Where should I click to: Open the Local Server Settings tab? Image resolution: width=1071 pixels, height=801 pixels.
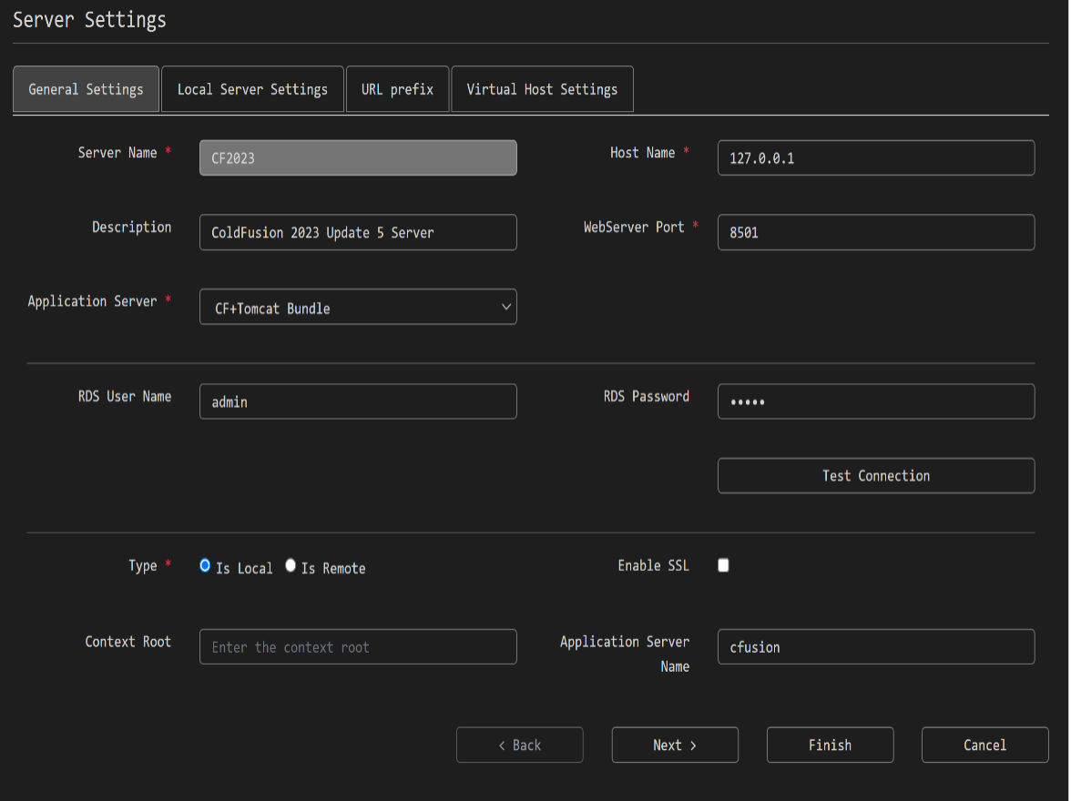[x=253, y=89]
